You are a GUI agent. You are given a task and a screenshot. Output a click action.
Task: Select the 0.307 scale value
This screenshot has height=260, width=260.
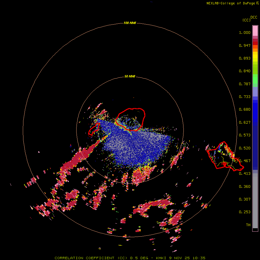pos(245,199)
